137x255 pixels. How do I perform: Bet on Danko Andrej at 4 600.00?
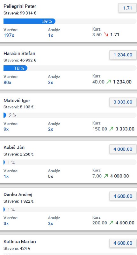click(123, 196)
